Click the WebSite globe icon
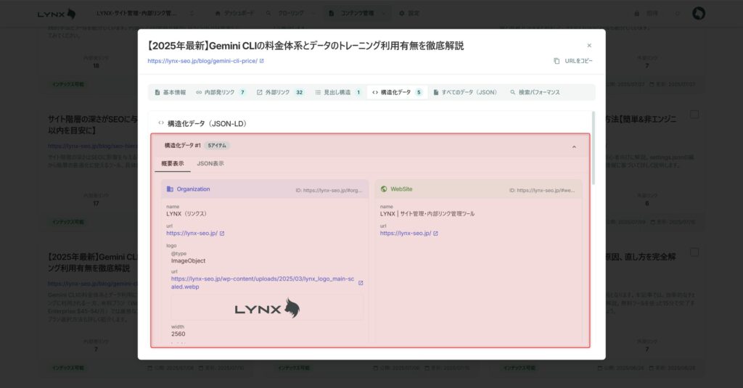The width and height of the screenshot is (743, 388). 384,189
